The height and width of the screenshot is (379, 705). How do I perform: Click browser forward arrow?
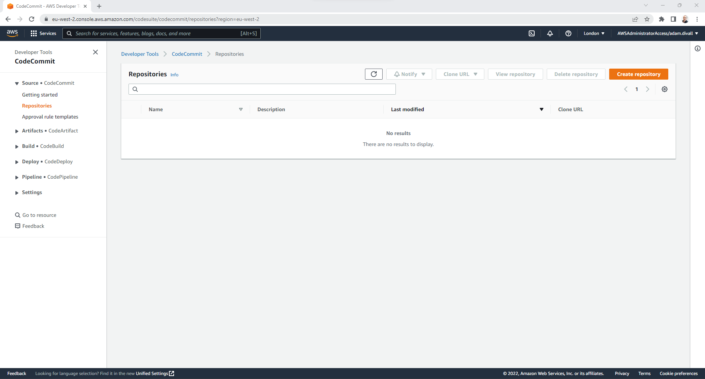[x=20, y=19]
